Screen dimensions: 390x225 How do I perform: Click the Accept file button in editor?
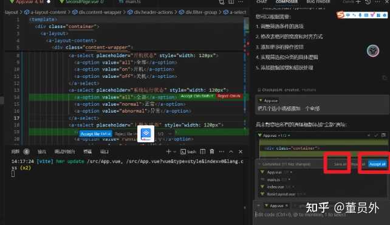pos(96,134)
